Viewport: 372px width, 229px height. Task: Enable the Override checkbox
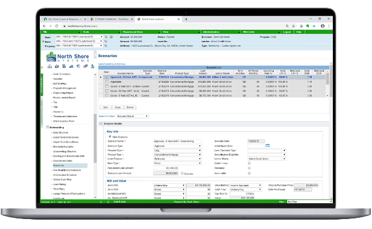coord(182,173)
